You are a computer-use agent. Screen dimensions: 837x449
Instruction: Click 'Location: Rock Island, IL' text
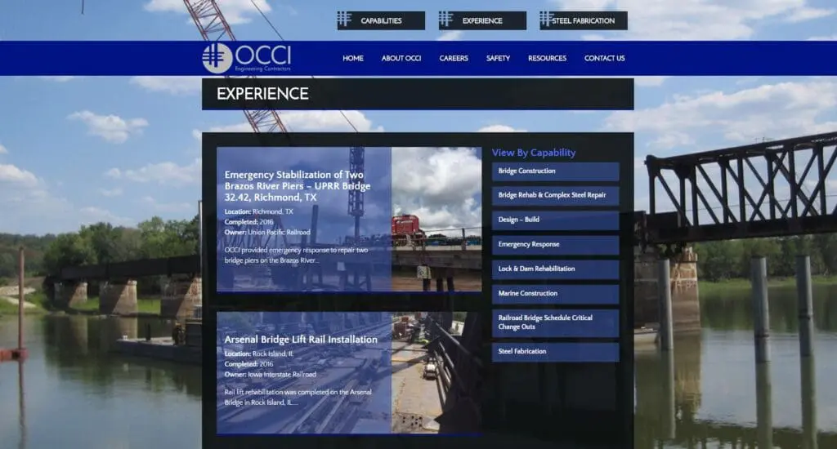tap(259, 354)
